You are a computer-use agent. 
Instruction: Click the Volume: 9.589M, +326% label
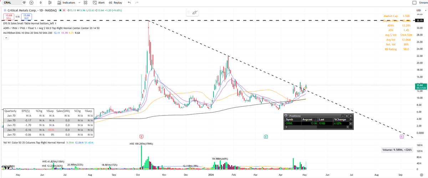[397, 150]
